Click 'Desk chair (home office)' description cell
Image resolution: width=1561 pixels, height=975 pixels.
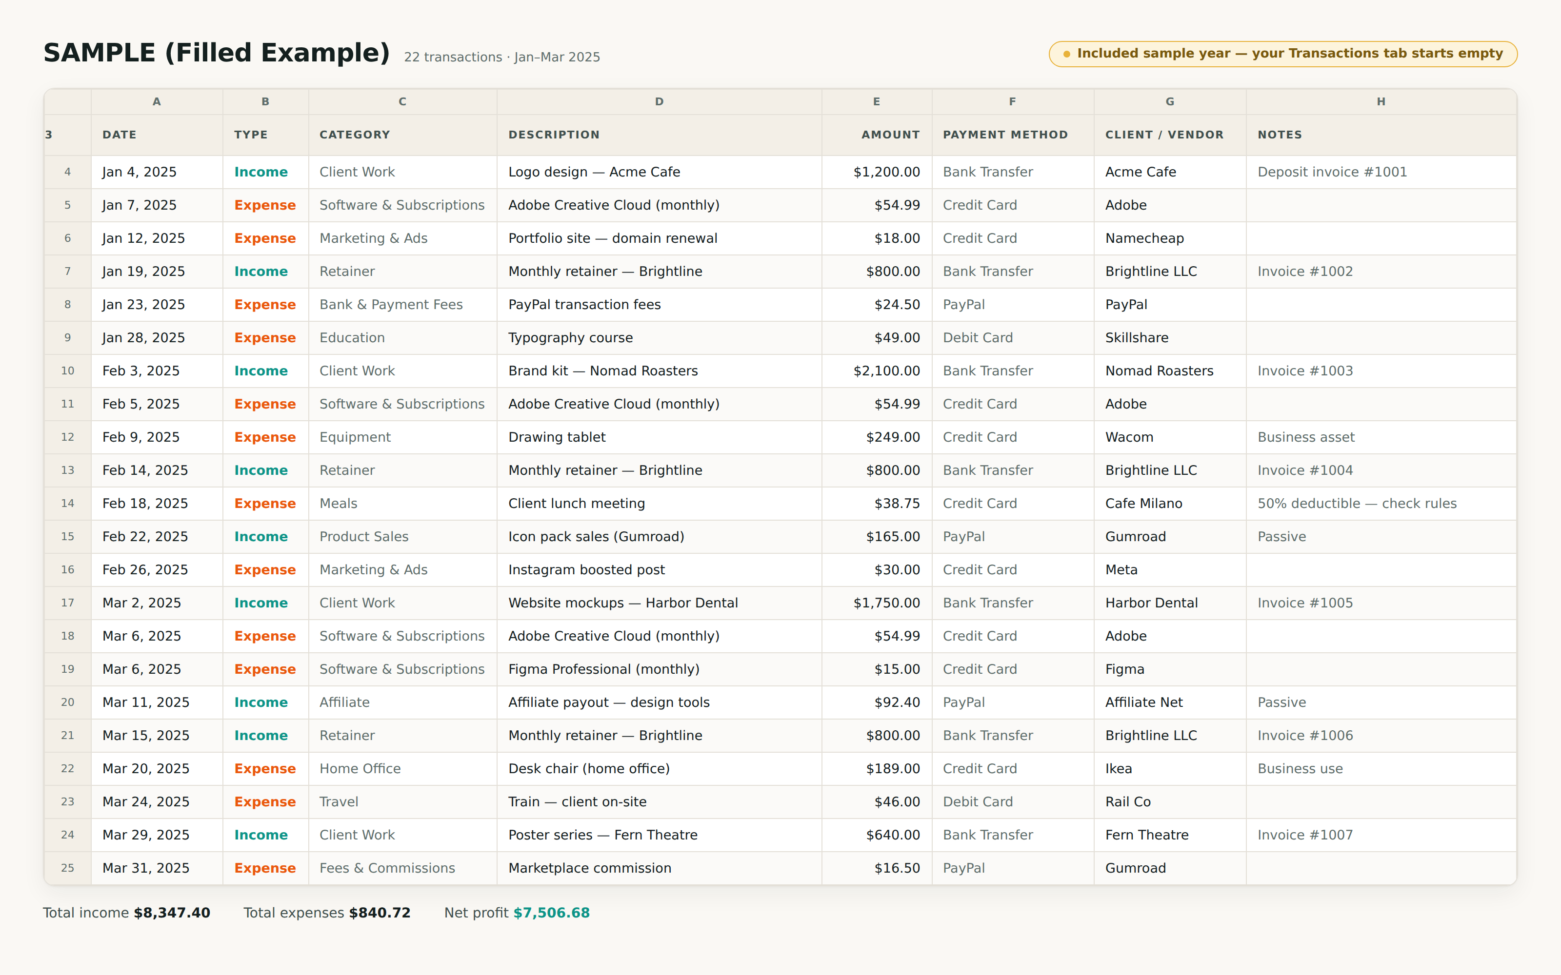[x=659, y=769]
